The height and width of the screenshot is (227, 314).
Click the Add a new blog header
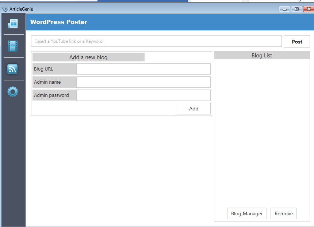(x=88, y=57)
